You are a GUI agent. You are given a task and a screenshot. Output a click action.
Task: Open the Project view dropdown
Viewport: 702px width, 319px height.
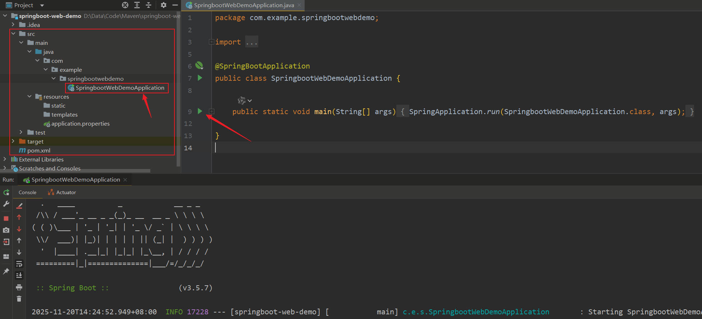(x=42, y=5)
